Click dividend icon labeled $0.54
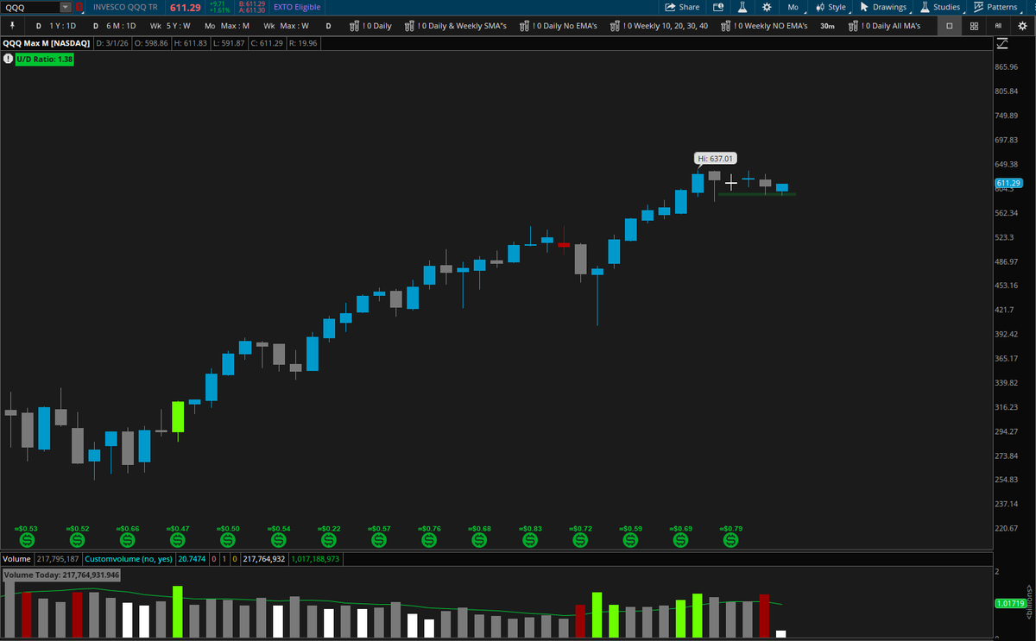This screenshot has height=641, width=1036. click(278, 539)
